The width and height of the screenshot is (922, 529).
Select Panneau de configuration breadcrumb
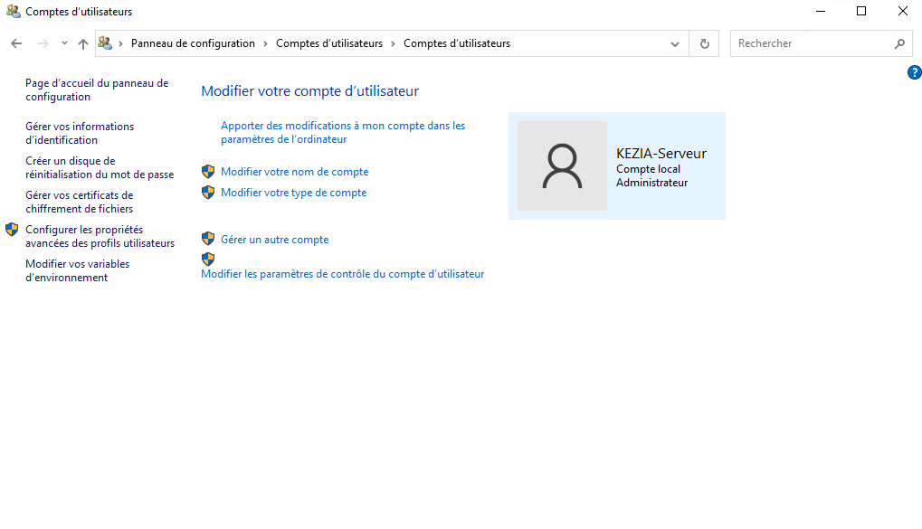click(x=193, y=43)
